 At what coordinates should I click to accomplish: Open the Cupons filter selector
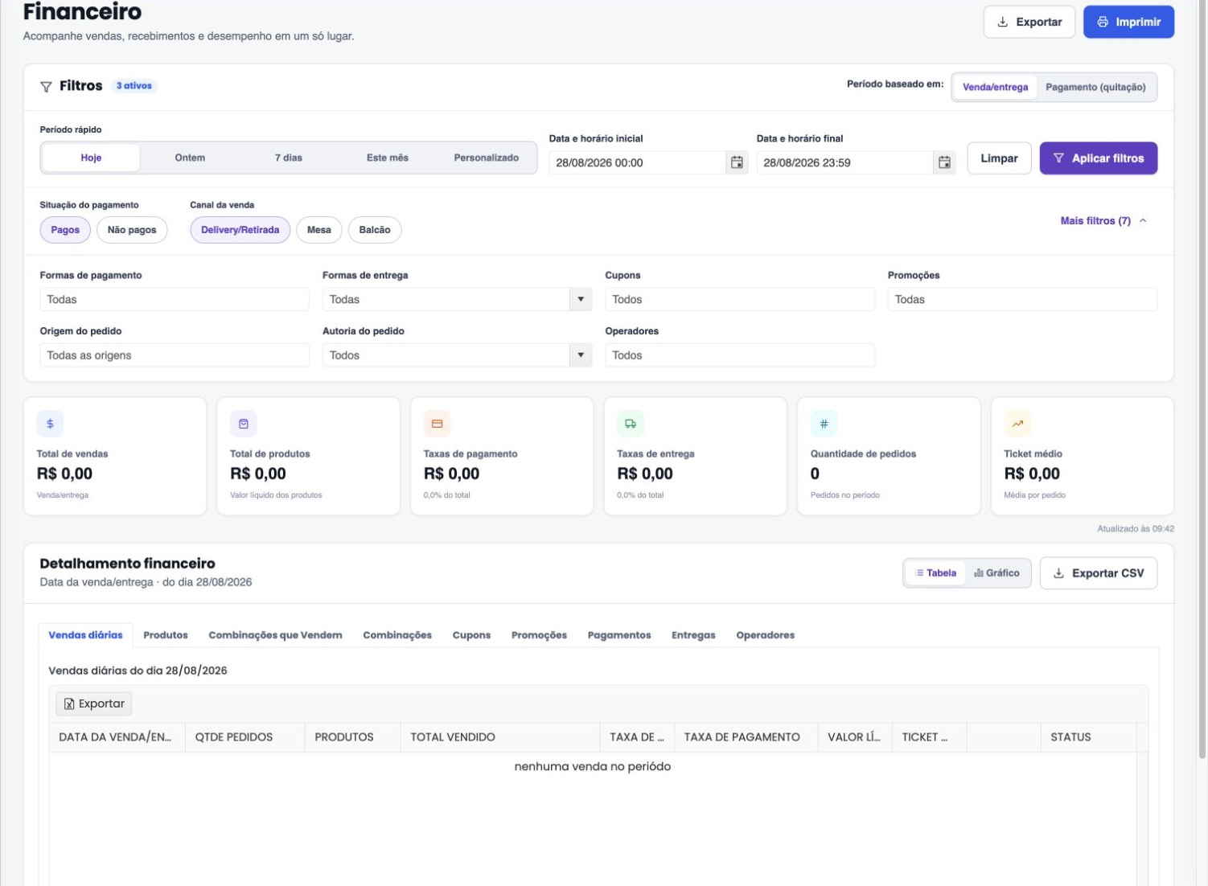(x=740, y=299)
